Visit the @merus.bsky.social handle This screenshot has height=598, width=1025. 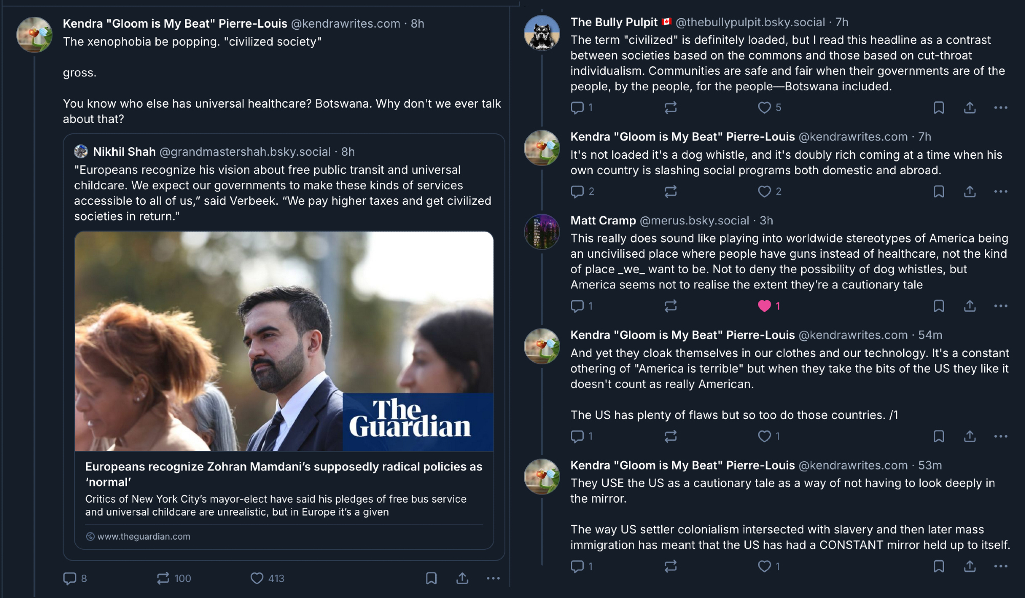pyautogui.click(x=694, y=220)
